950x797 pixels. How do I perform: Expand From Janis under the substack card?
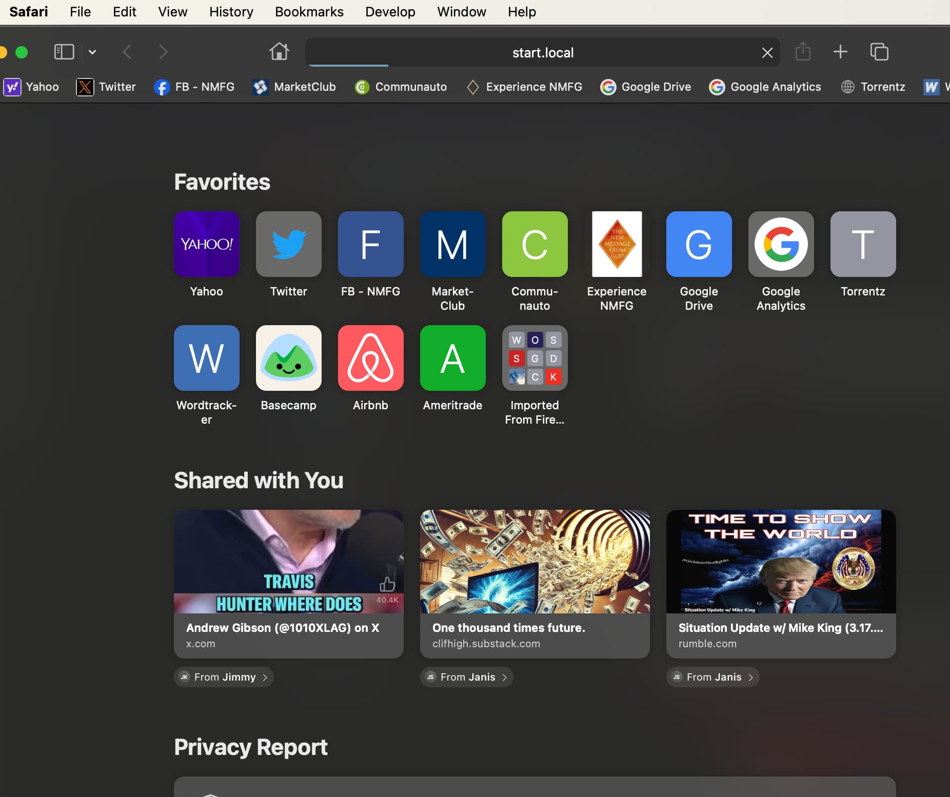tap(467, 677)
